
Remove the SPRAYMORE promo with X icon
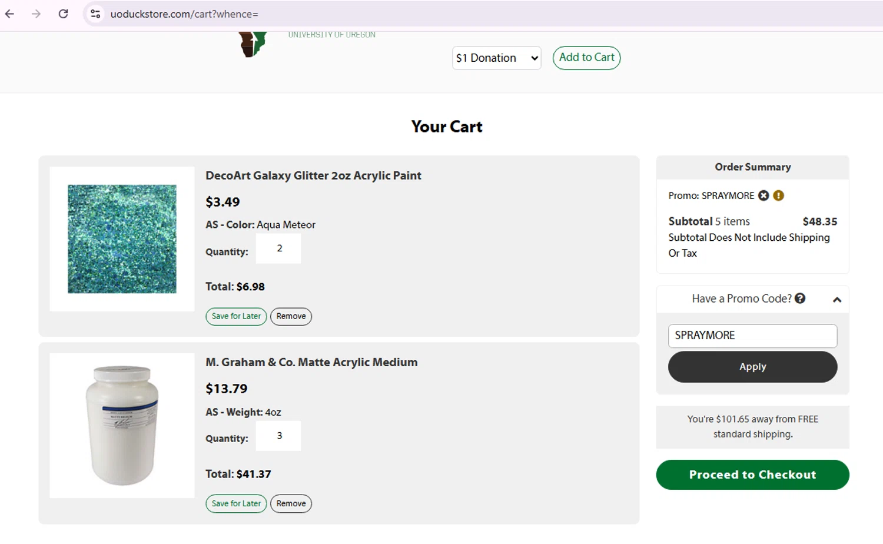(x=764, y=195)
